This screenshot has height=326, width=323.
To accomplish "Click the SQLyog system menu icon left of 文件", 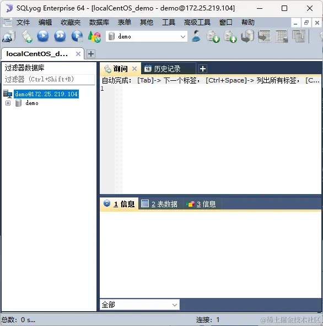I will tap(7, 22).
